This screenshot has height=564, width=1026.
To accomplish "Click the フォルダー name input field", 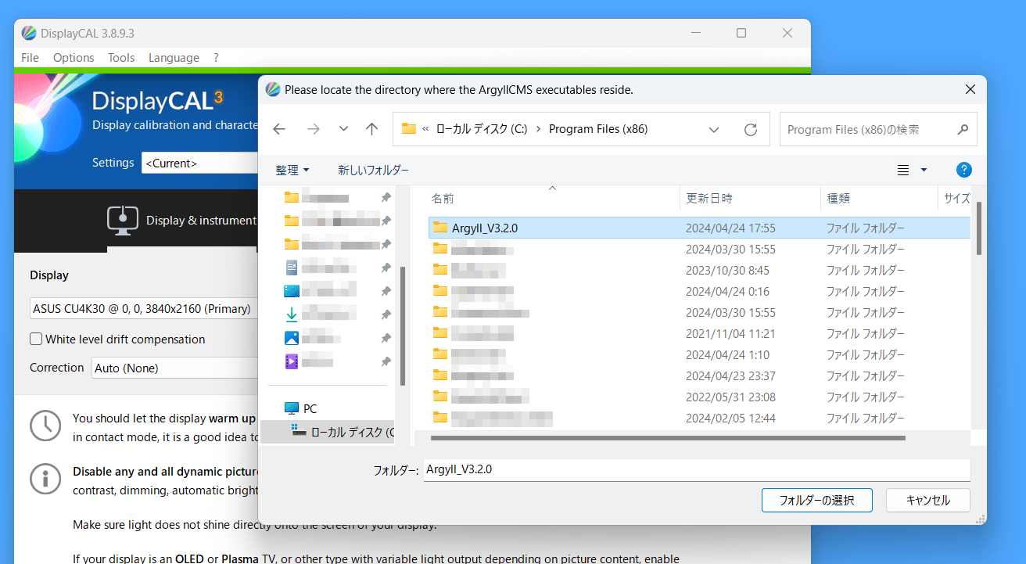I will (x=697, y=470).
